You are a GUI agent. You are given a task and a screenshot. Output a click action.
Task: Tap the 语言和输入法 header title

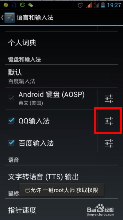coord(35,18)
